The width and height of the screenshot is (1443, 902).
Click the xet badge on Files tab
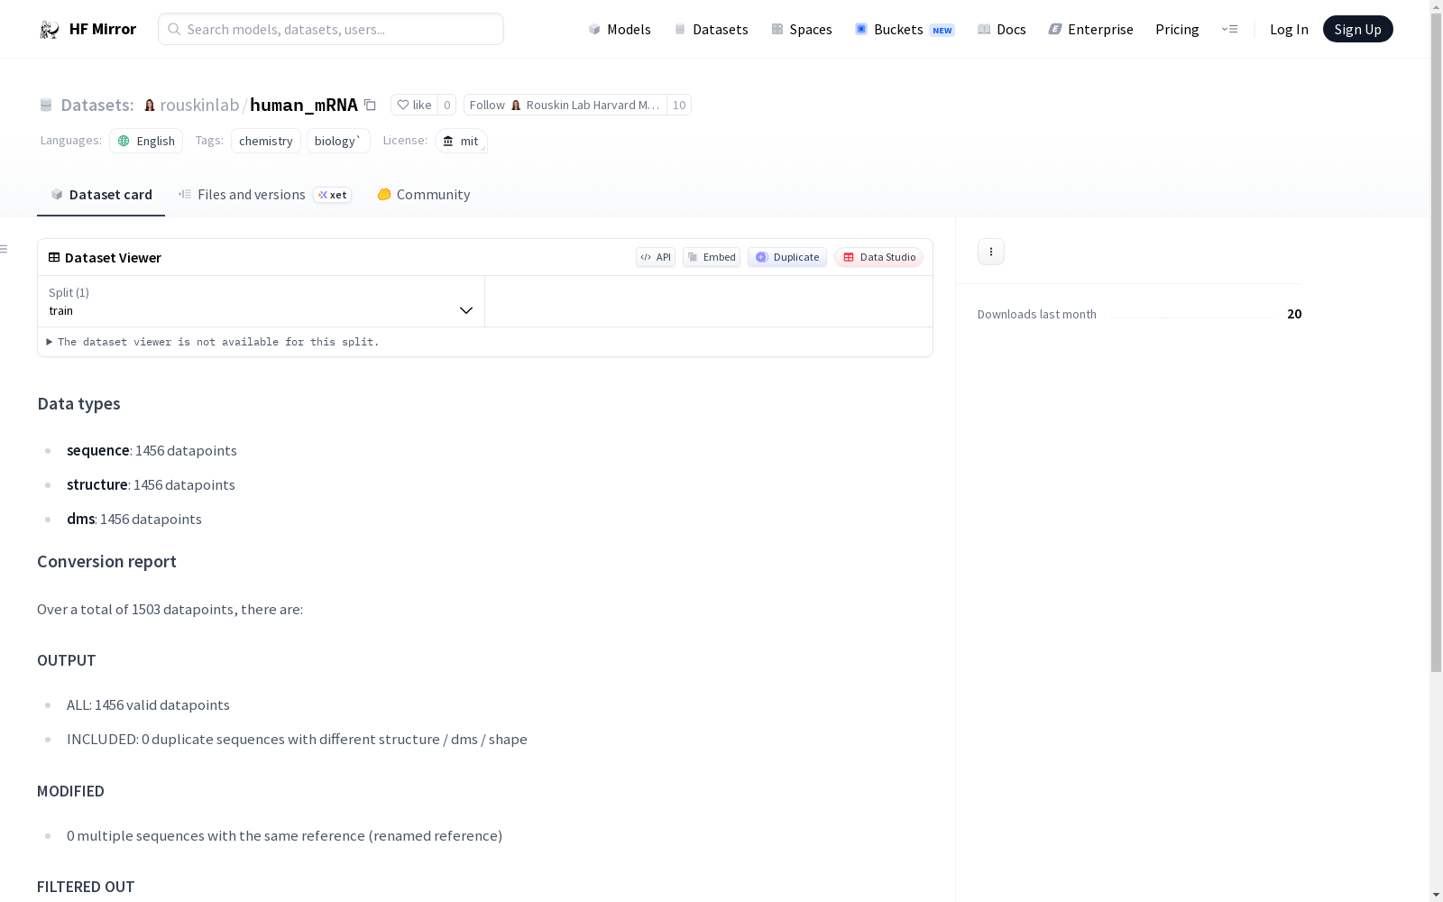[333, 195]
